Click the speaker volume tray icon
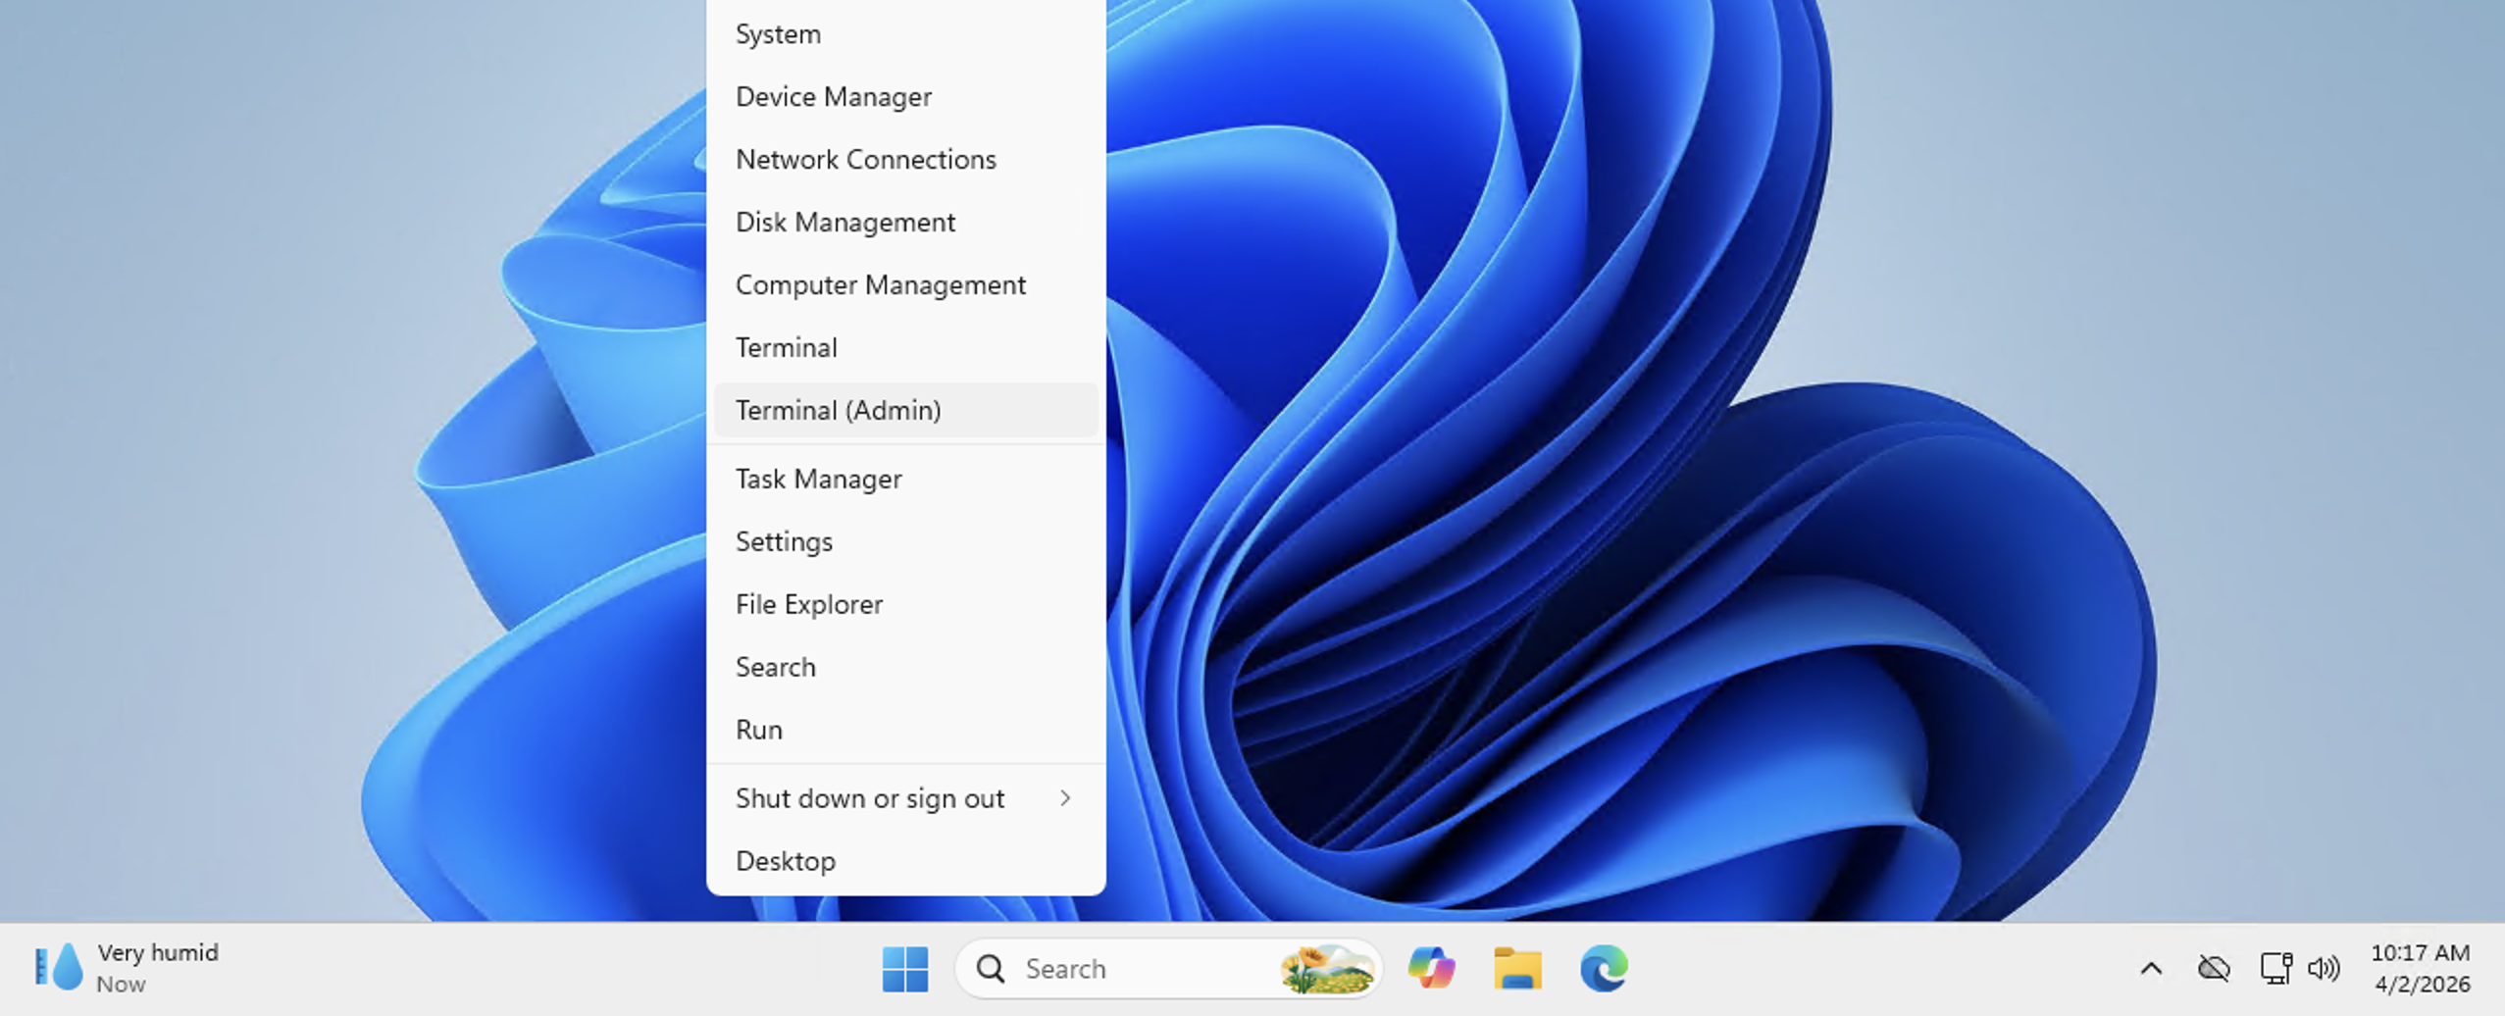This screenshot has width=2505, height=1016. tap(2324, 969)
